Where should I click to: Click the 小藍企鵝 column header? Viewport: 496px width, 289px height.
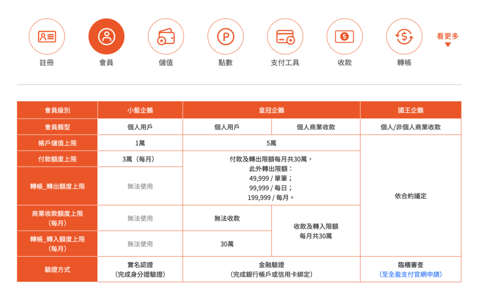(x=140, y=110)
